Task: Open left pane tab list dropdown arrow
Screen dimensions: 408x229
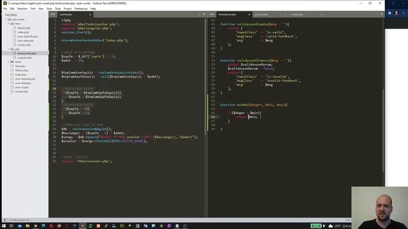Action: coord(204,14)
